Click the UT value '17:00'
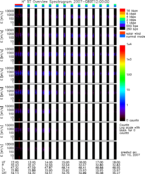Screen dimensions: 145x174 pyautogui.click(x=99, y=162)
